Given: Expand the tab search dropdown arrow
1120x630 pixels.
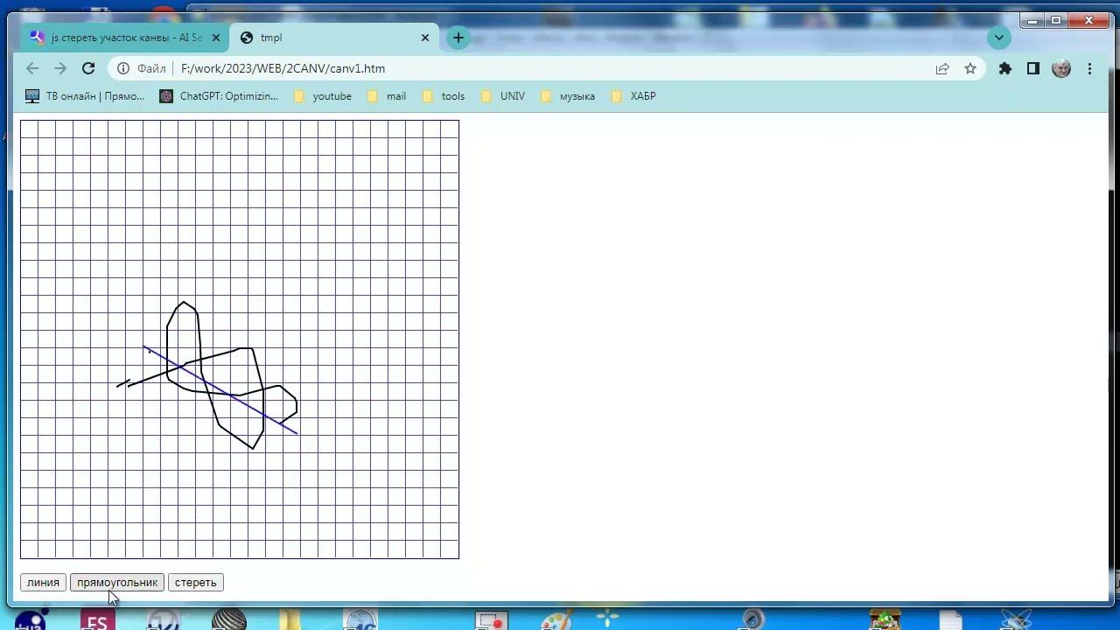Looking at the screenshot, I should [999, 38].
